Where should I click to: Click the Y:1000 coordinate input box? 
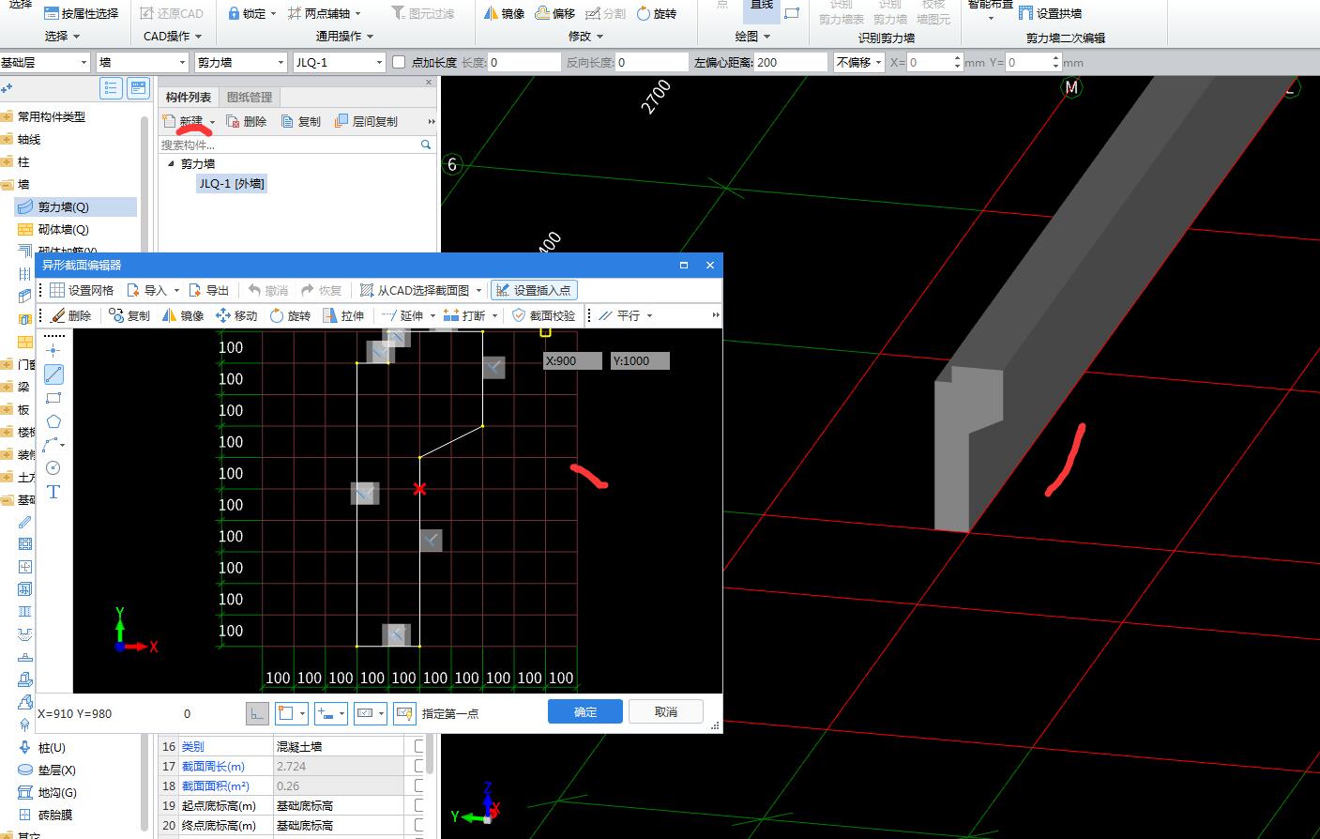pyautogui.click(x=640, y=360)
